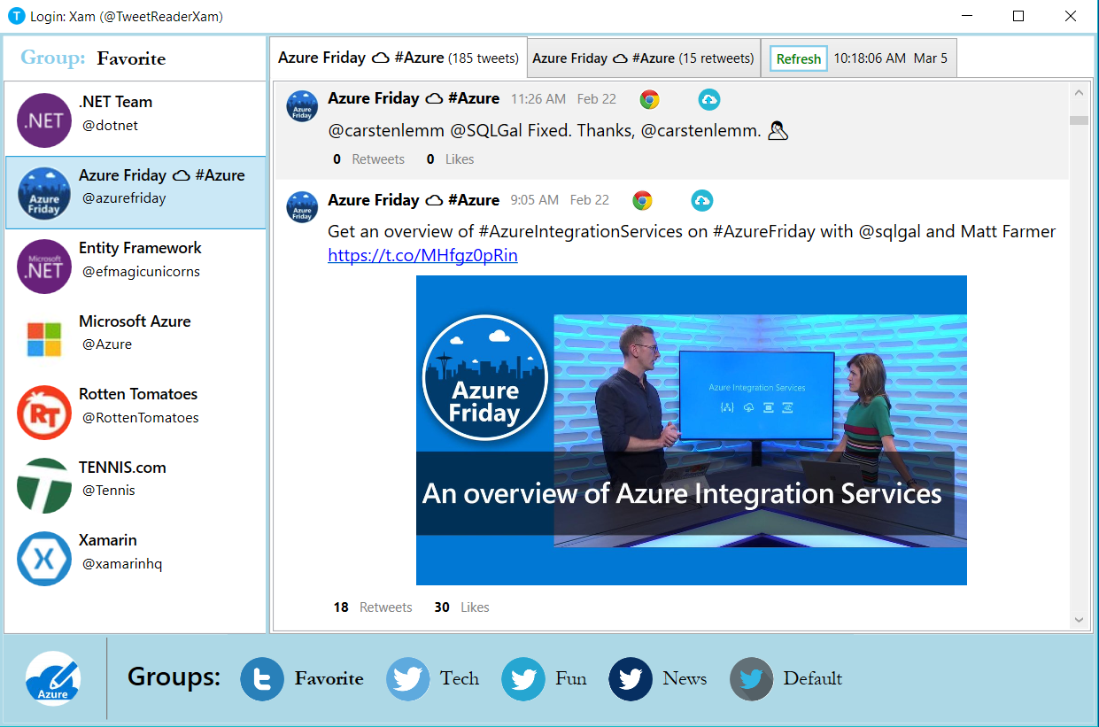Click the 'Group: Favorite' heading

[93, 58]
